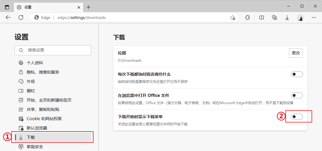The image size is (322, 151).
Task: Open 隐私、搜索和服务 settings section
Action: point(43,72)
